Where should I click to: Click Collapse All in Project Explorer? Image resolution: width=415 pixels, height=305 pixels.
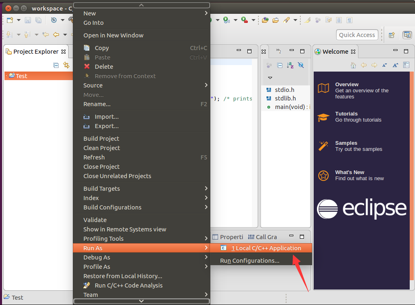point(56,65)
